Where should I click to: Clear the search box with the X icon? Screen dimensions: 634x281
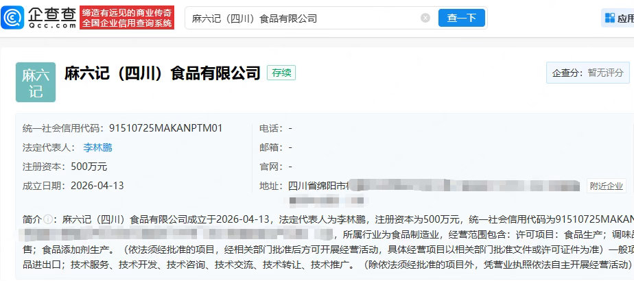(425, 19)
